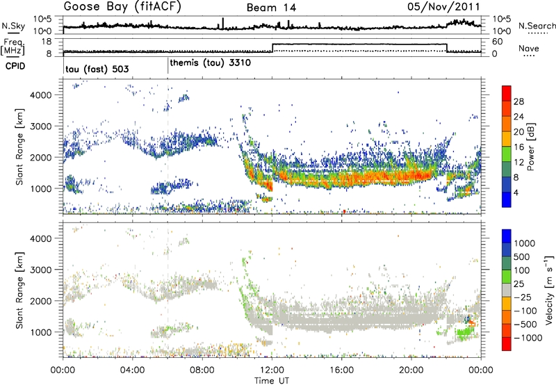The height and width of the screenshot is (385, 556).
Task: Click the "-25" value on velocity scale
Action: click(523, 297)
